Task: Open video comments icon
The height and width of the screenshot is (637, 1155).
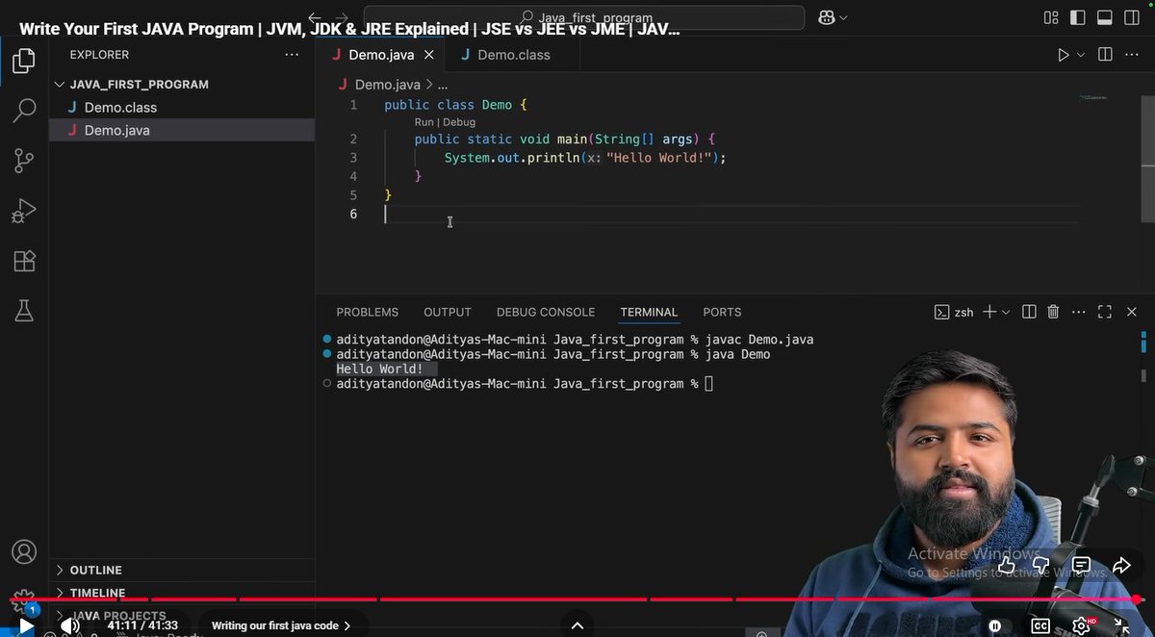Action: (x=1081, y=565)
